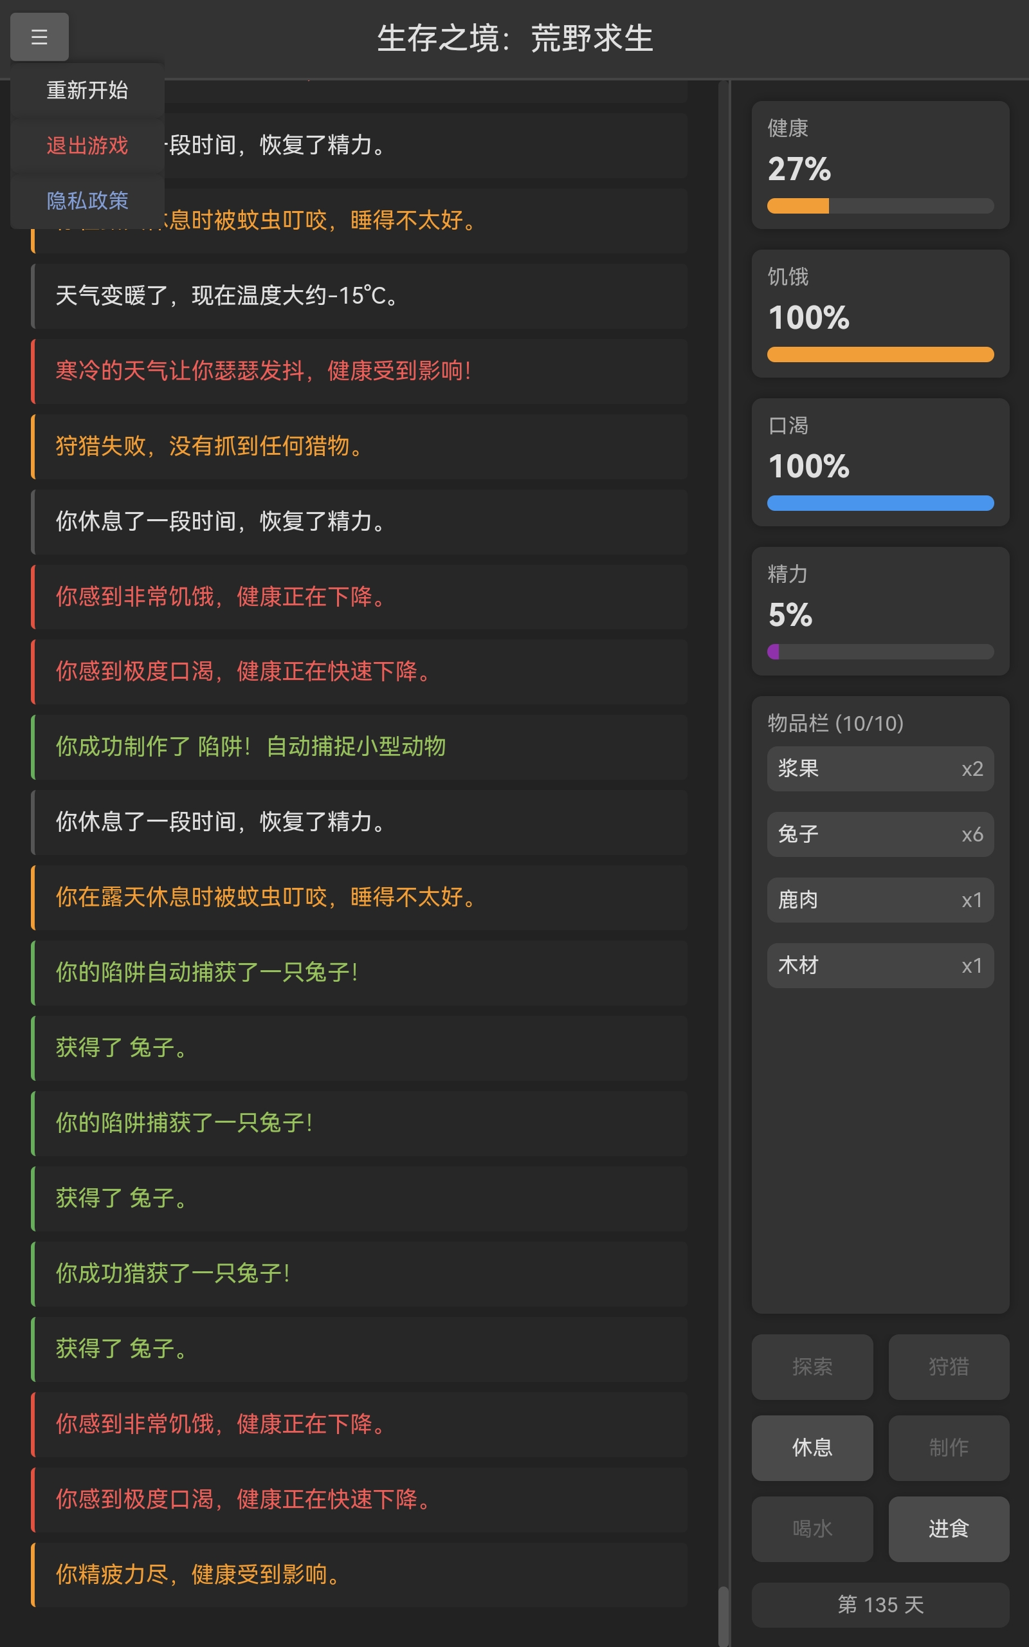Choose 退出游戏 in the dropdown menu
This screenshot has width=1029, height=1647.
[x=87, y=145]
